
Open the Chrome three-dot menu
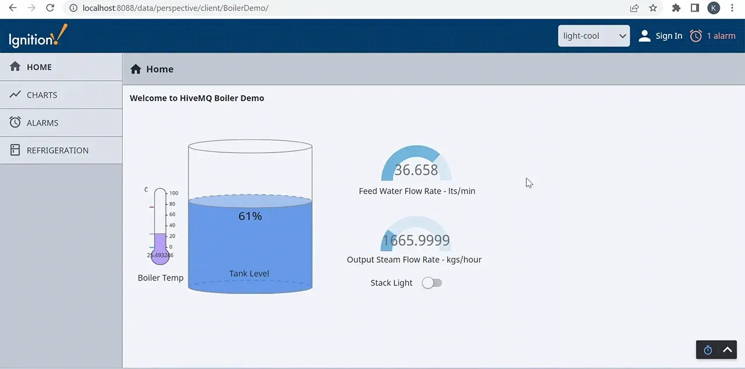point(732,8)
